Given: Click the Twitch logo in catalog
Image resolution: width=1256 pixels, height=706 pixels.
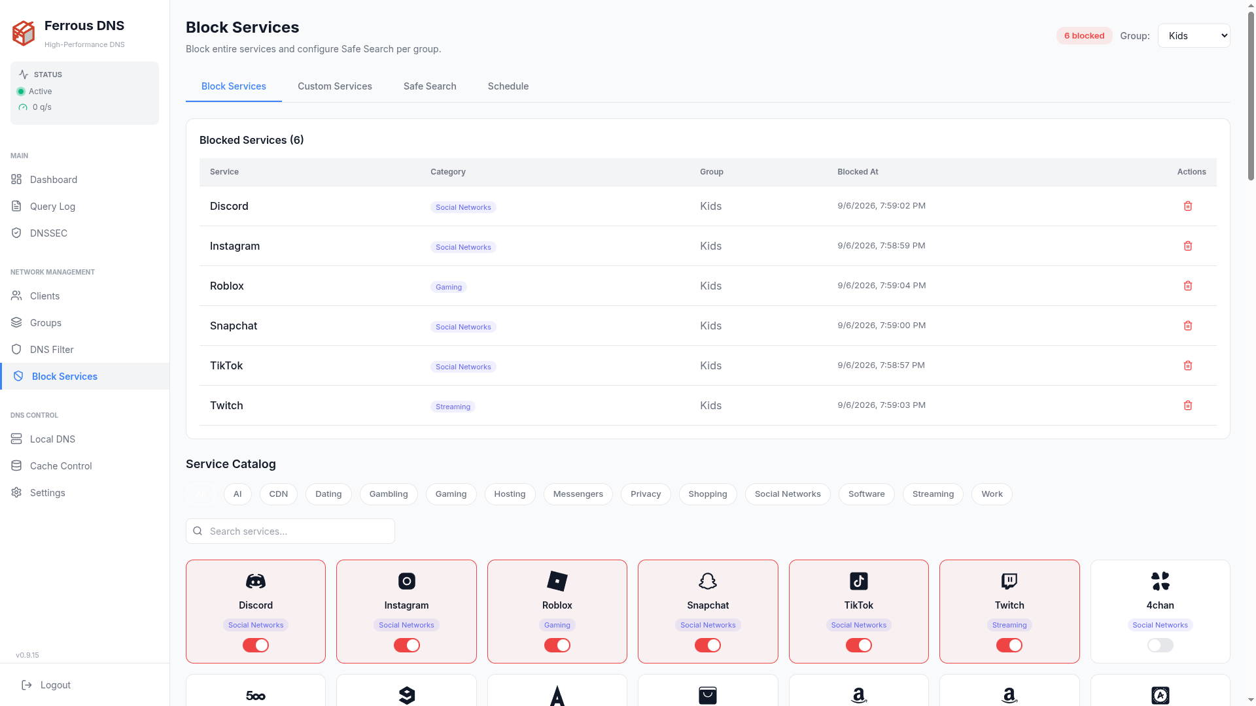Looking at the screenshot, I should (1009, 580).
